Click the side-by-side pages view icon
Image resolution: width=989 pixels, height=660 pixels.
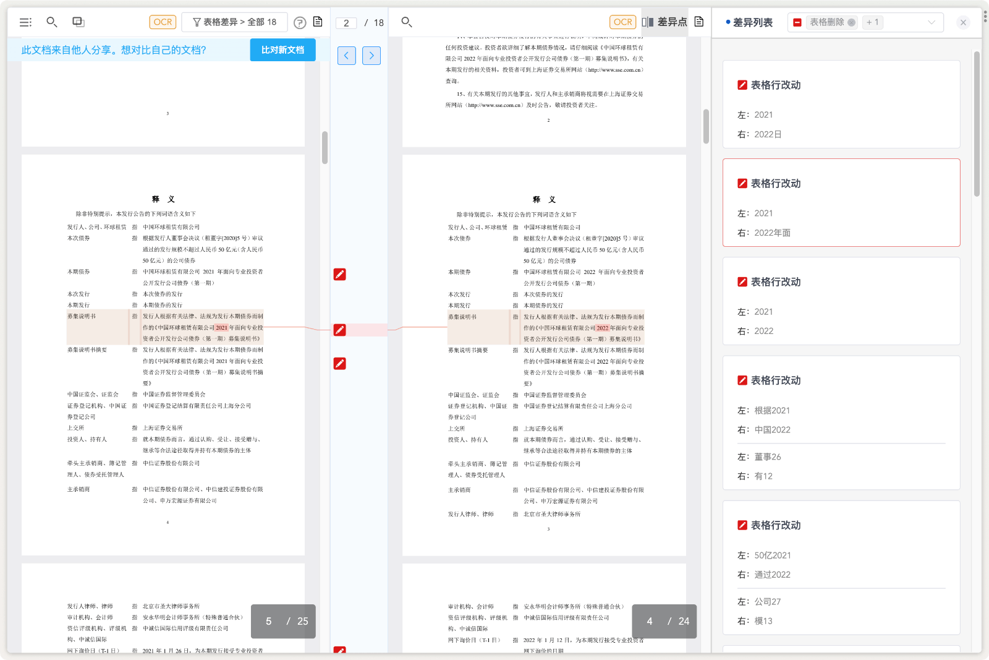pyautogui.click(x=77, y=21)
